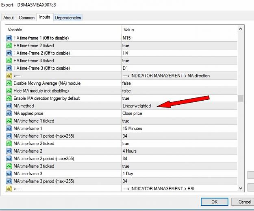Click the 'ab' string icon of the RSI separator row
This screenshot has height=211, width=254.
click(9, 189)
